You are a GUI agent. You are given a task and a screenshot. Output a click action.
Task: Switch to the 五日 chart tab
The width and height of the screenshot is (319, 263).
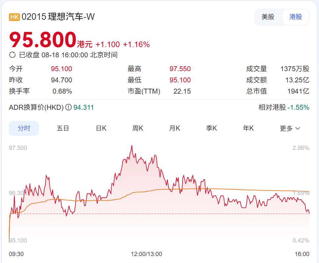tap(63, 128)
